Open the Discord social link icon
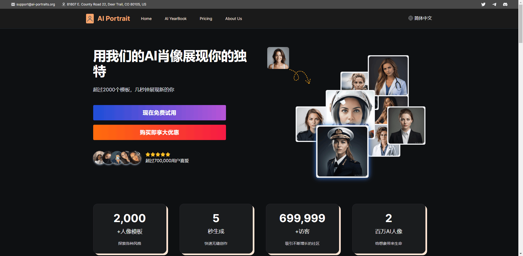 coord(505,4)
